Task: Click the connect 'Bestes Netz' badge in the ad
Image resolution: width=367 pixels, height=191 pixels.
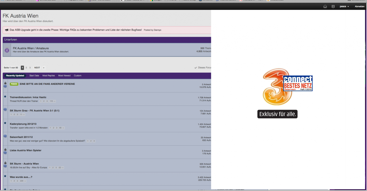Action: (298, 83)
